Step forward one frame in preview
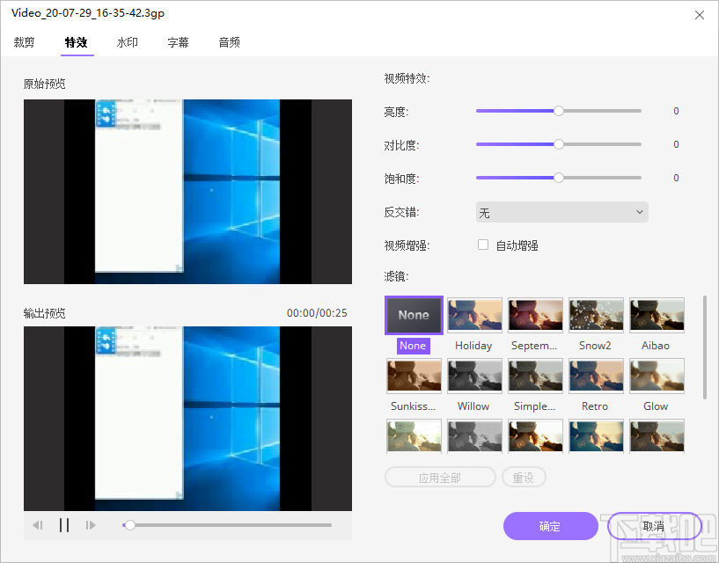 pos(91,525)
